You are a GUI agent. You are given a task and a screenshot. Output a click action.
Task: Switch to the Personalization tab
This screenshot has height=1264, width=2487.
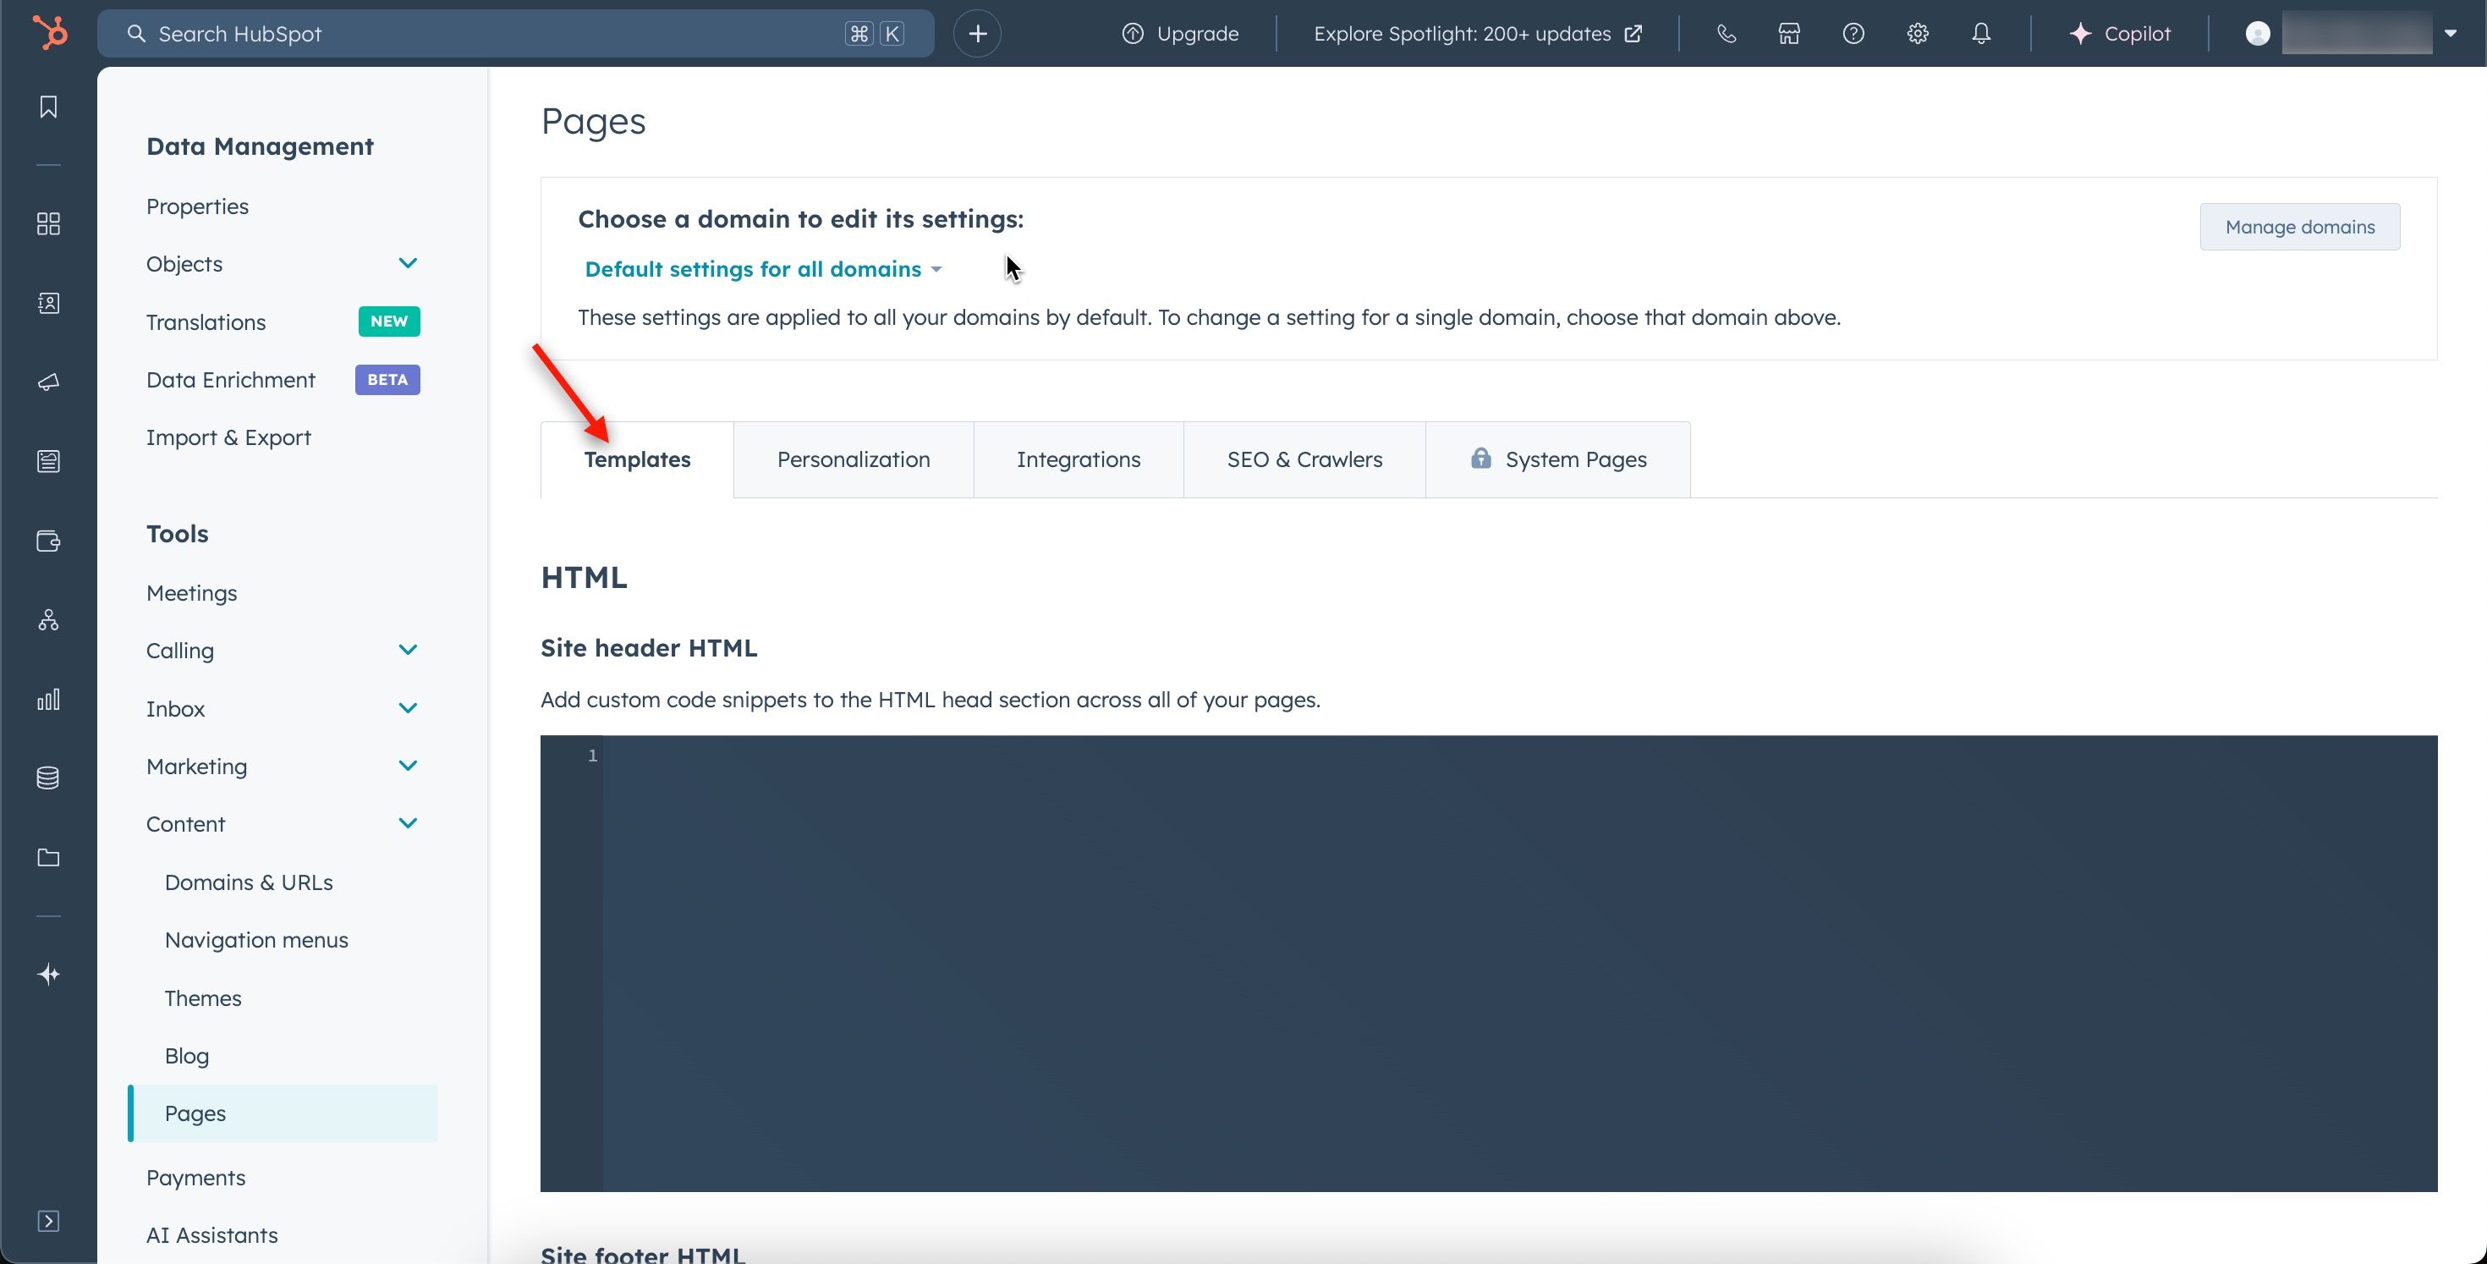pyautogui.click(x=854, y=459)
